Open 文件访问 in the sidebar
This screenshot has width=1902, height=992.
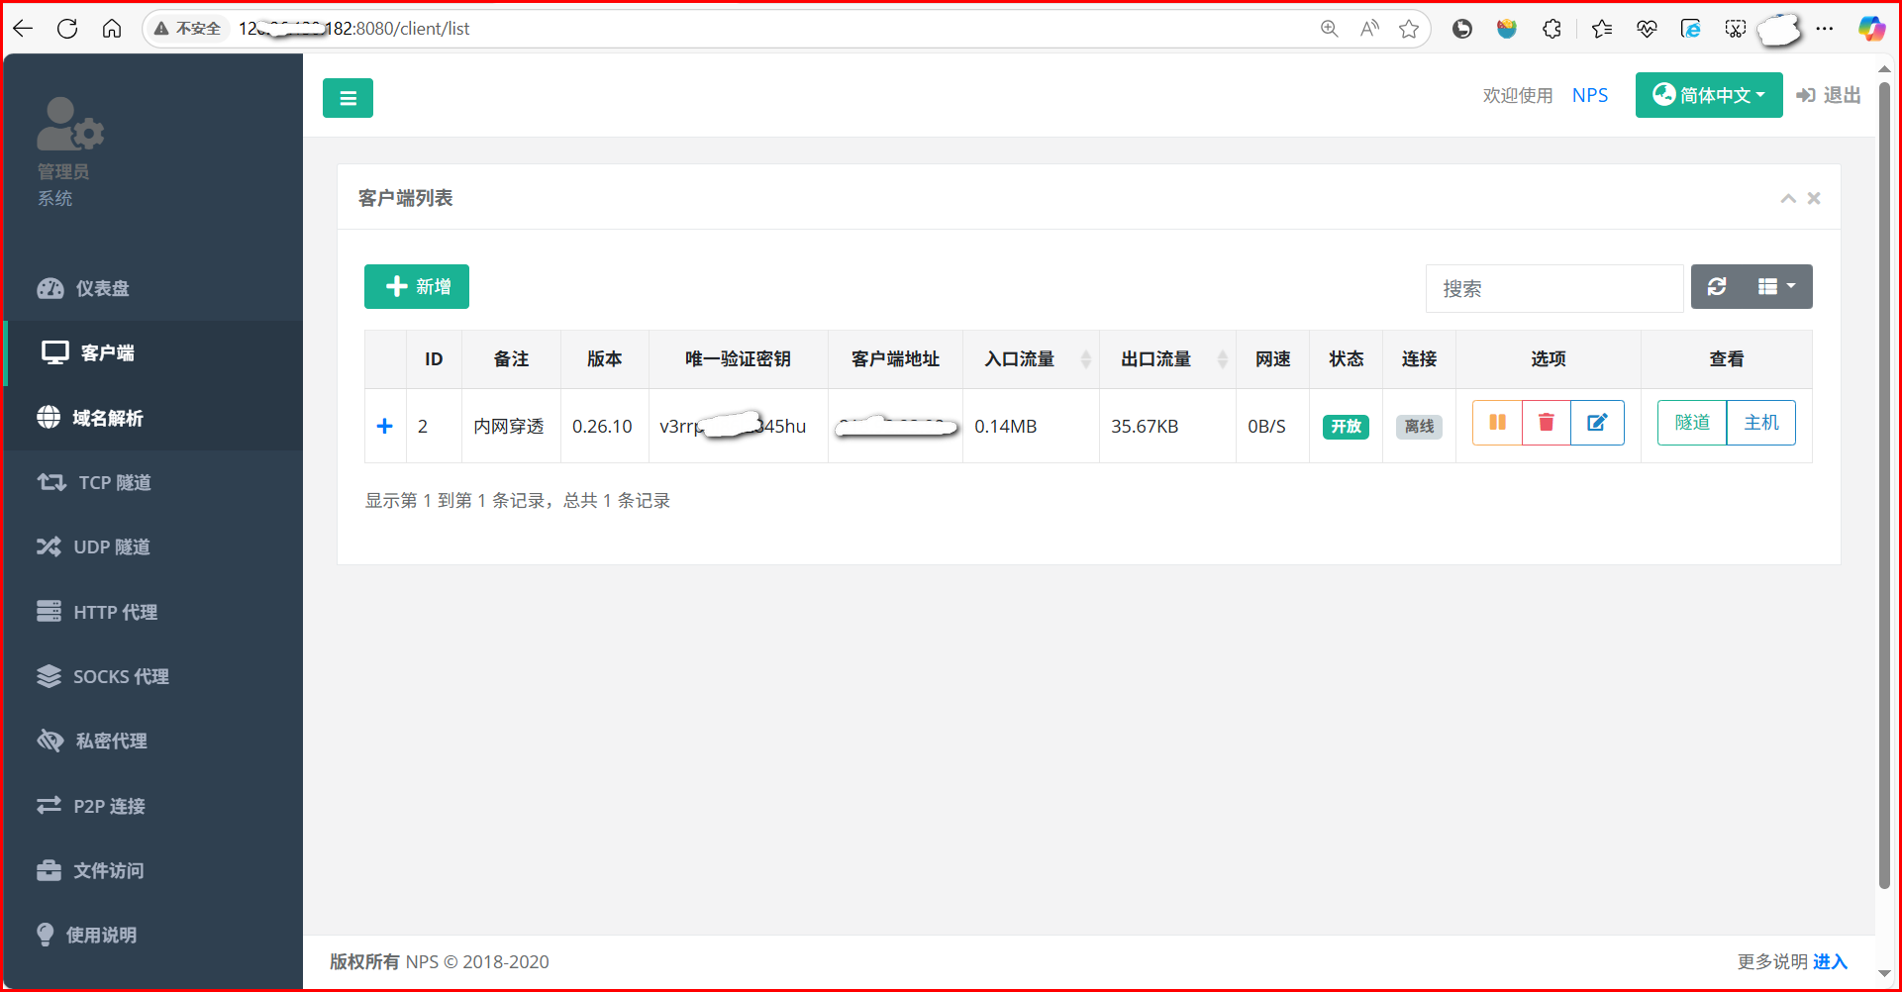[x=153, y=870]
